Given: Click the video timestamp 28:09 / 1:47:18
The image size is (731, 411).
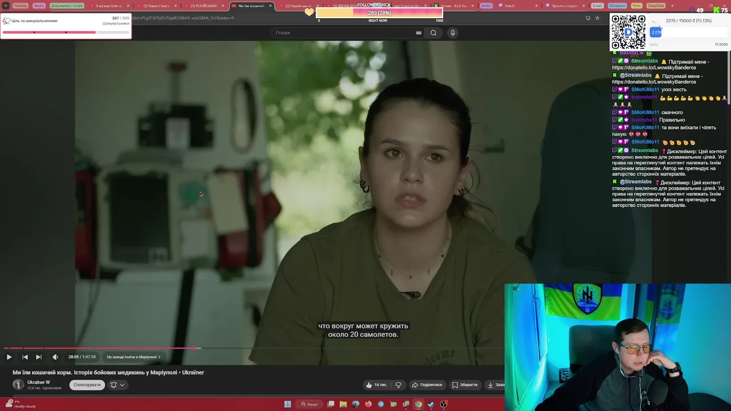Looking at the screenshot, I should [82, 357].
